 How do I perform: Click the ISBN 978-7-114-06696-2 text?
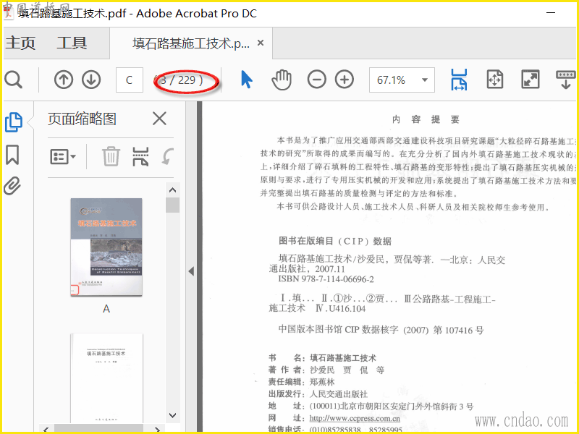326,279
